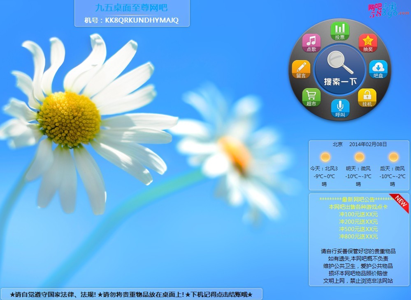
Task: Click the bottom scrolling notice bar
Action: click(x=131, y=294)
